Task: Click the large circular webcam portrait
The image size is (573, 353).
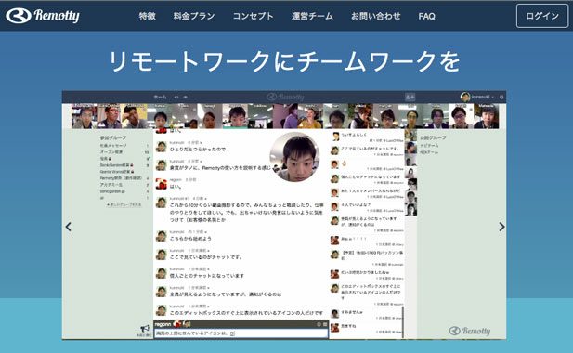Action: coord(295,157)
